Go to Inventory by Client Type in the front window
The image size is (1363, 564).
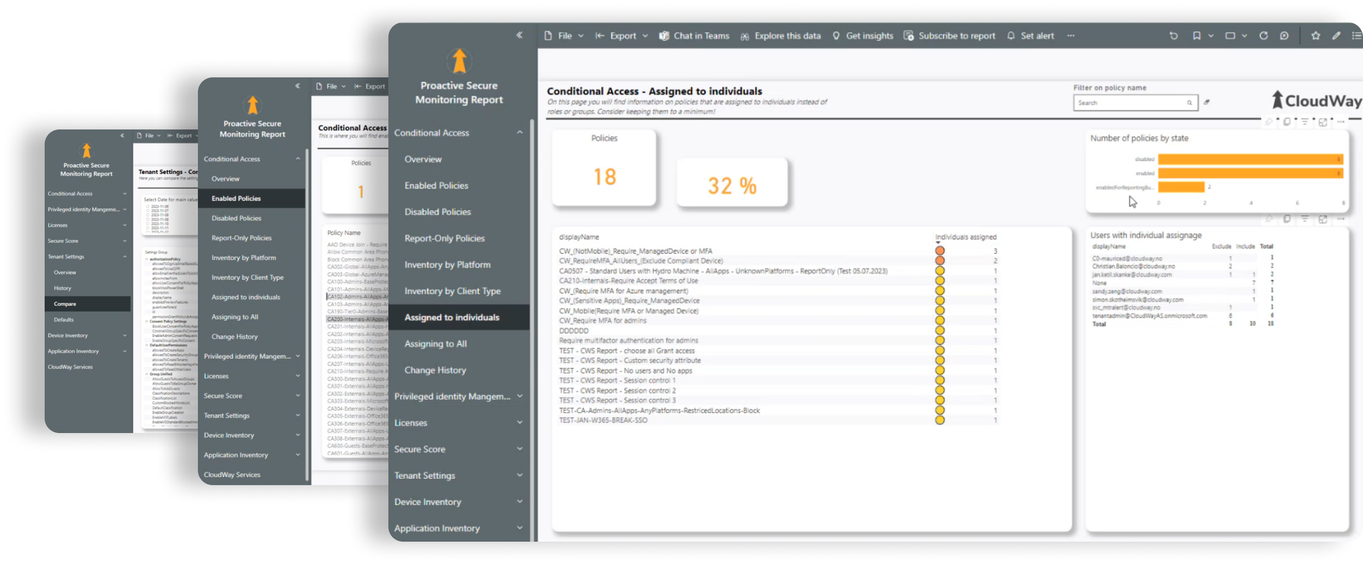click(x=452, y=291)
